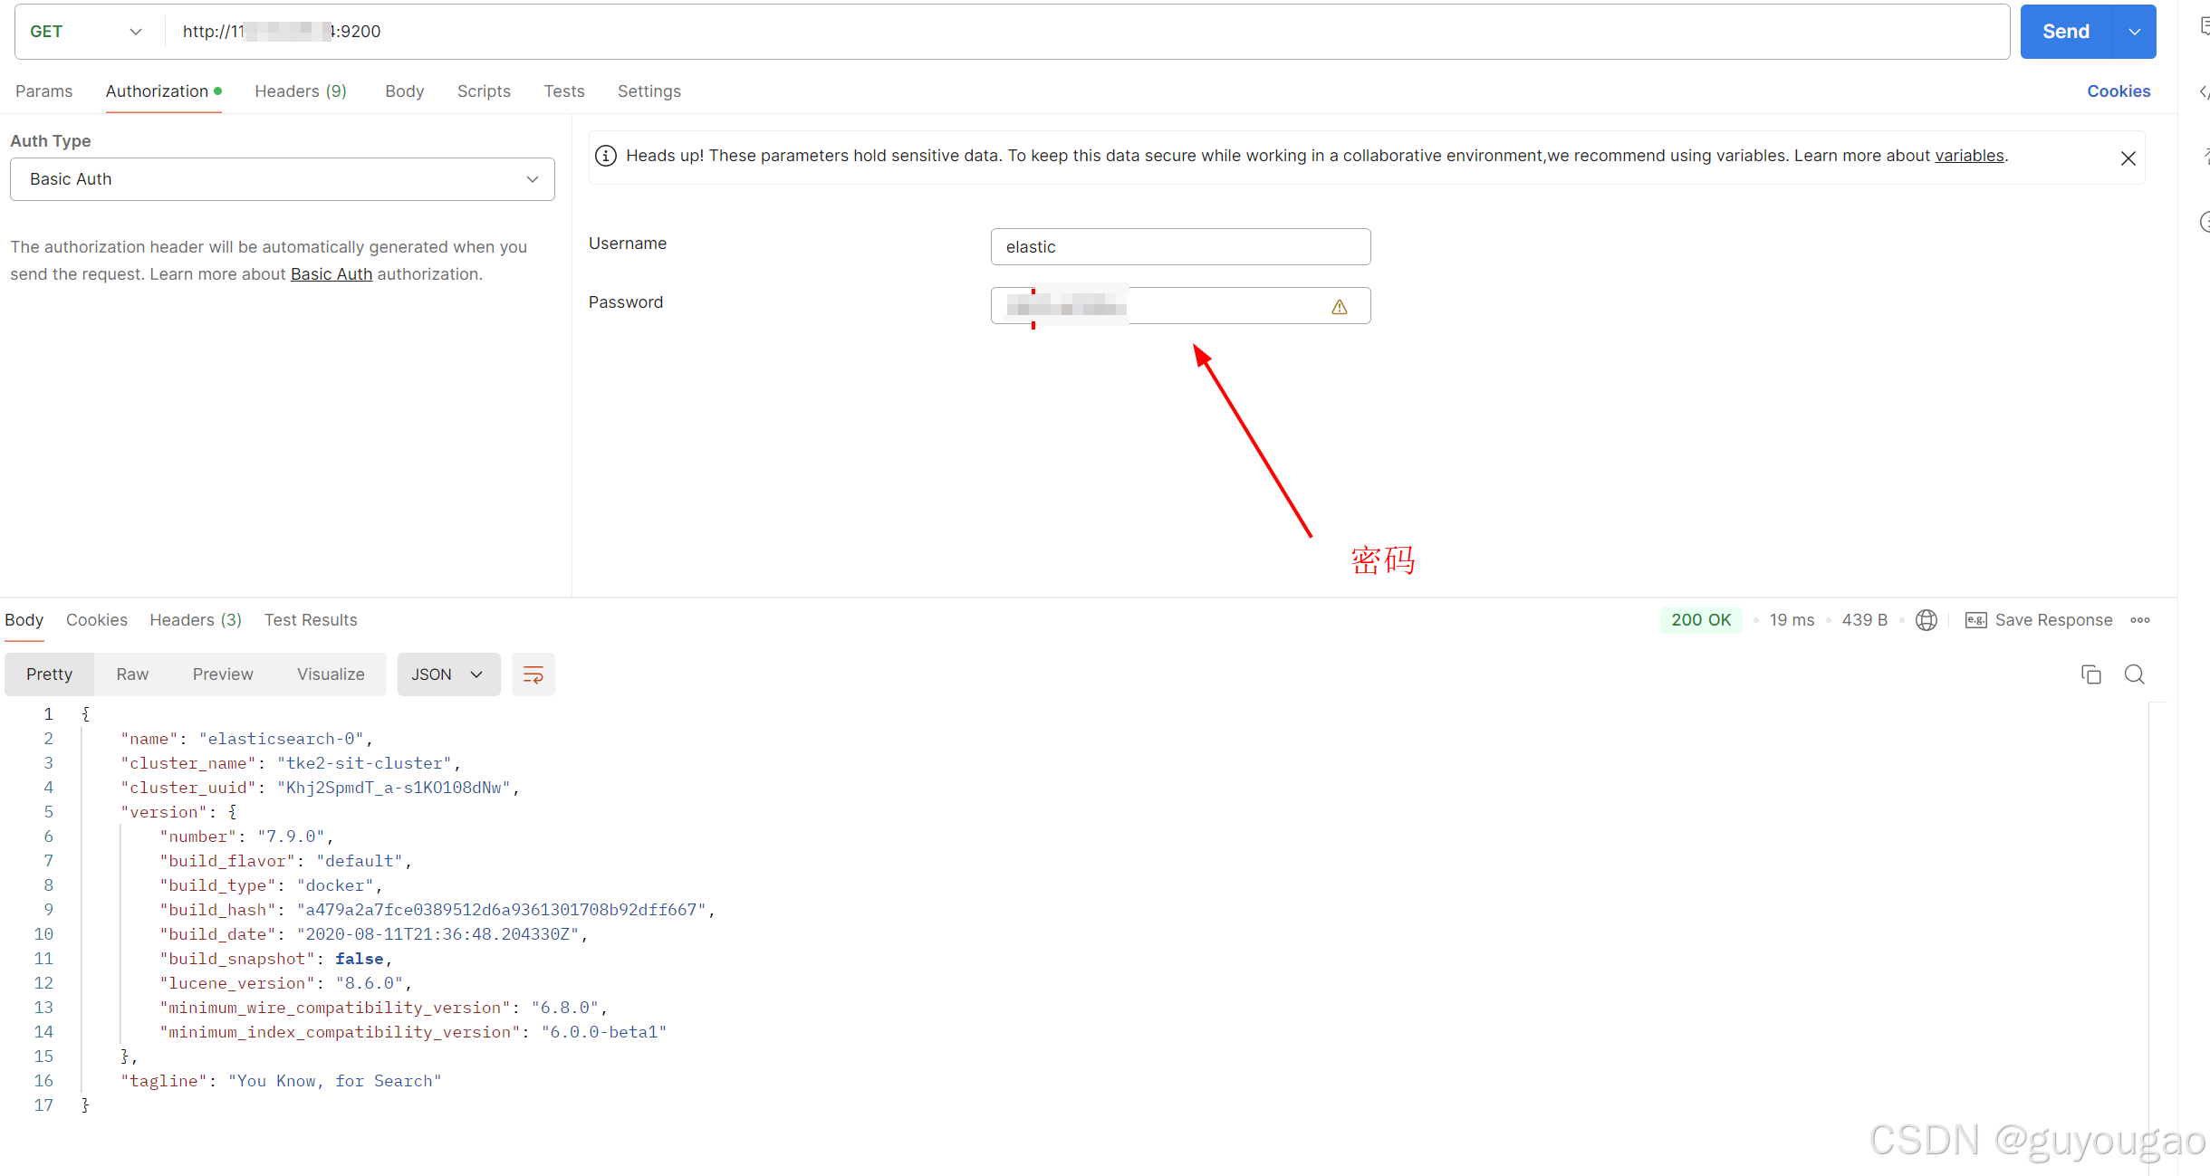Open Send button dropdown arrow
This screenshot has width=2210, height=1176.
(2135, 32)
